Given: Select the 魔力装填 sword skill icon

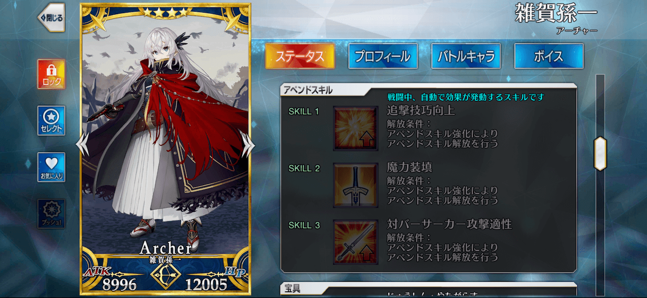Looking at the screenshot, I should click(355, 185).
